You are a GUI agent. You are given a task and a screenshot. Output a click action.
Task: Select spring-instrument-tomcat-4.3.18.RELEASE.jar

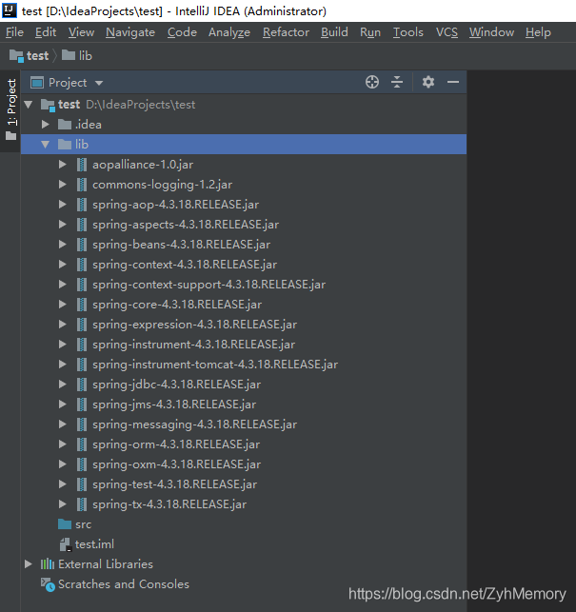tap(215, 365)
